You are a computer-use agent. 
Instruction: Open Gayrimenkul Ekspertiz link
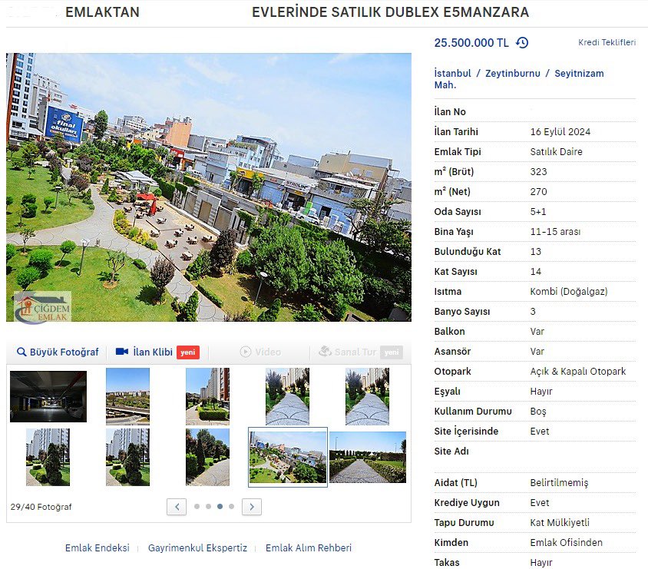197,548
